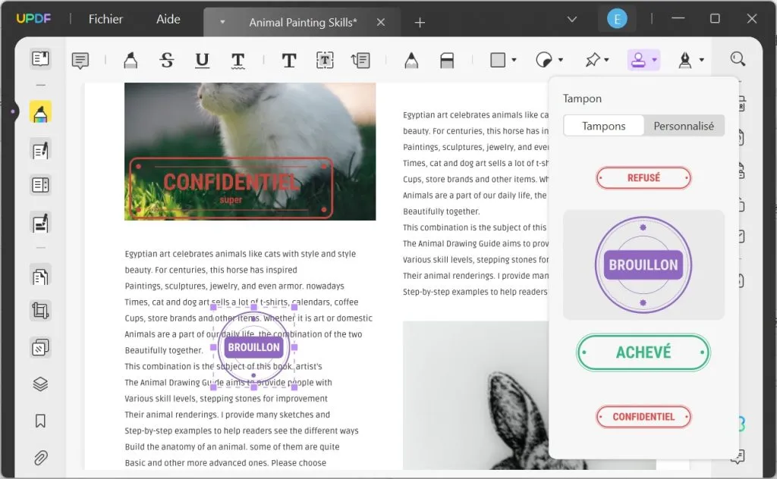Open the Attachments paperclip icon
This screenshot has width=777, height=479.
[40, 458]
